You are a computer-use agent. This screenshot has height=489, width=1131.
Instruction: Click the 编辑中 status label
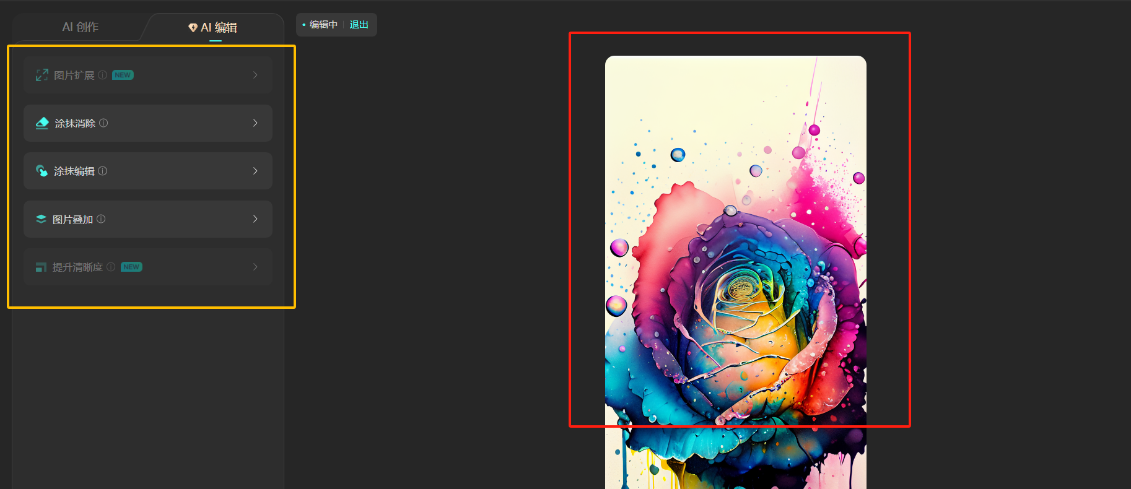pyautogui.click(x=323, y=25)
